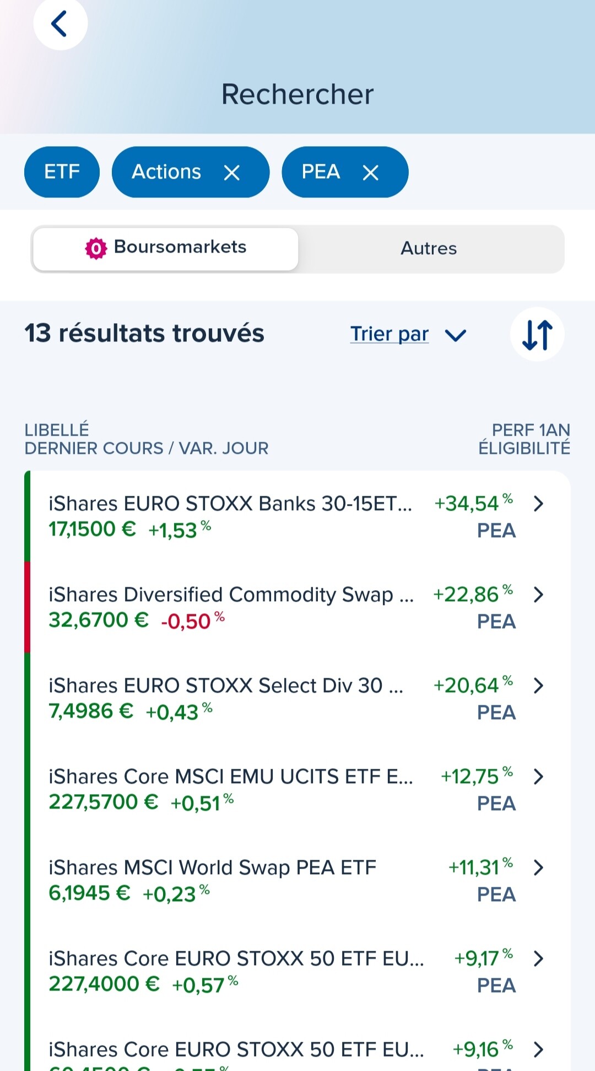Open chevron for iShares EURO STOXX Select Div 30
Screen dimensions: 595x1071
[539, 686]
